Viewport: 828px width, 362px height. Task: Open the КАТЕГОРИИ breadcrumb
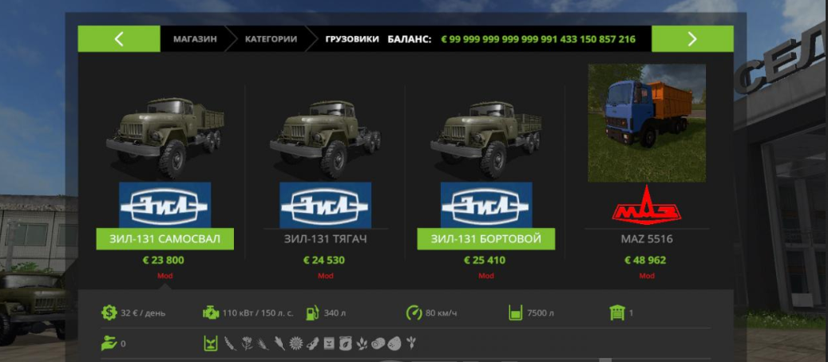271,39
